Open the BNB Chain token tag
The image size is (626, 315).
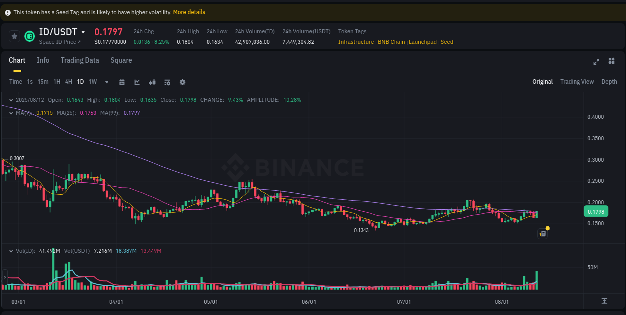point(391,42)
